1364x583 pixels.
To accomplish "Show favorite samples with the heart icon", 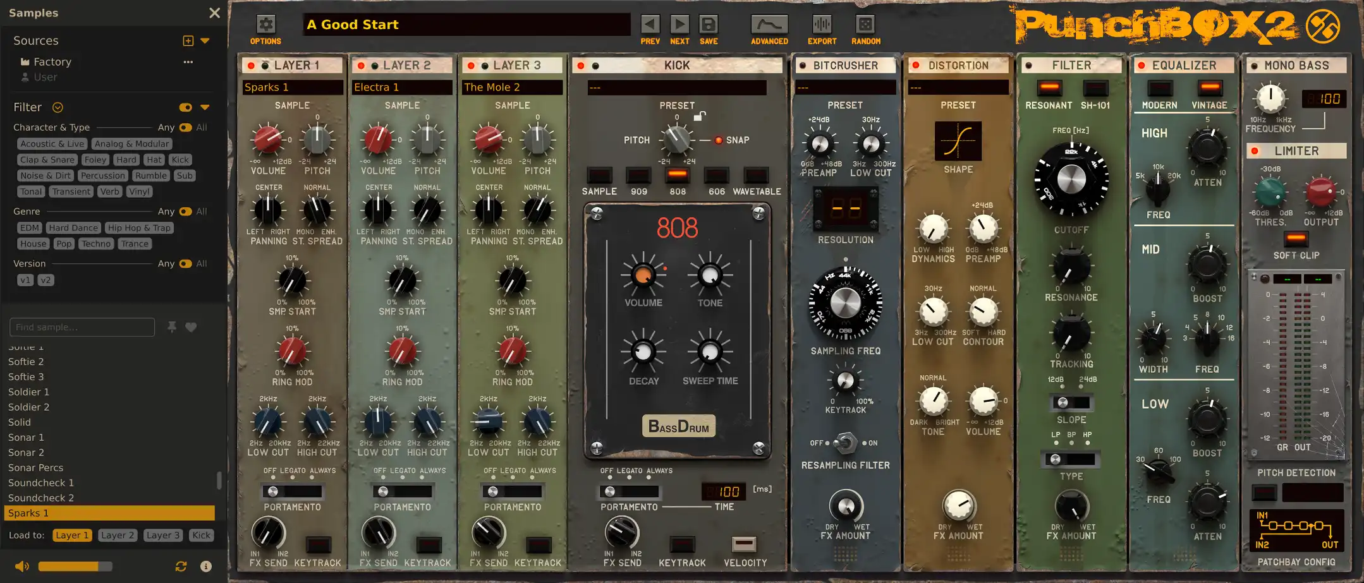I will pyautogui.click(x=191, y=327).
